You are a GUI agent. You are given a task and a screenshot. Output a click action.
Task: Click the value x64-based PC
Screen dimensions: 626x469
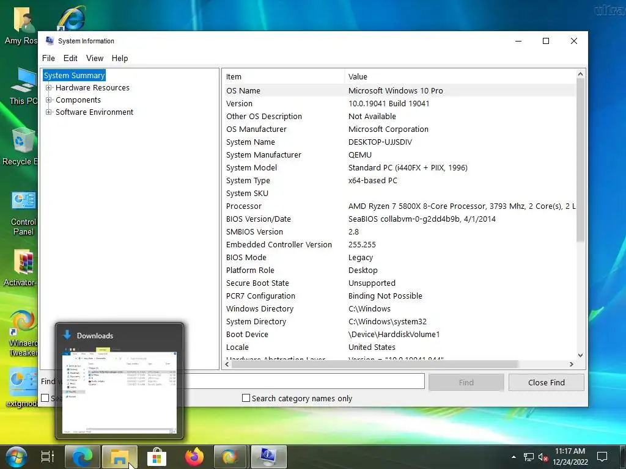click(373, 181)
